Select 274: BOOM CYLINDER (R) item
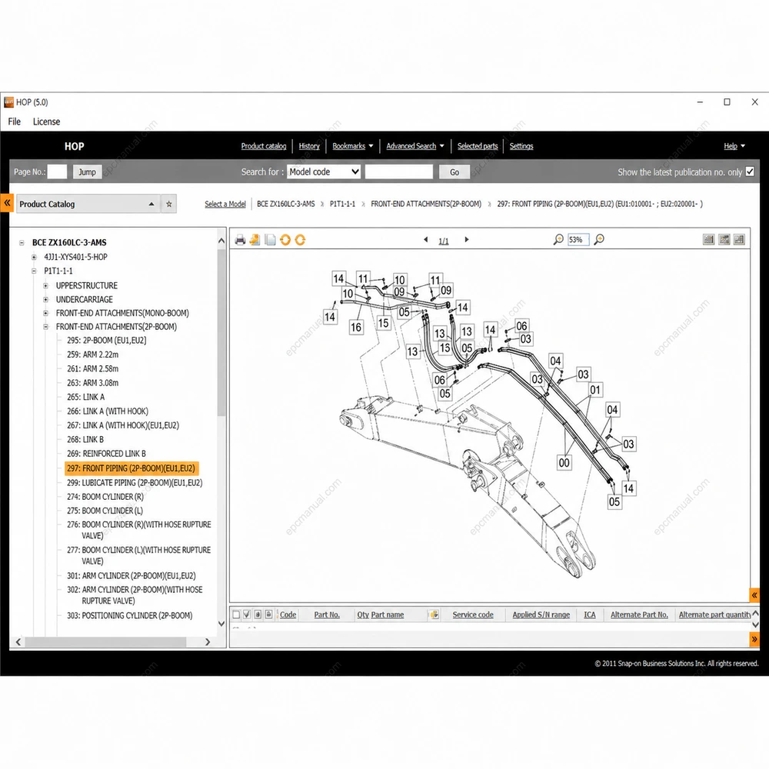Image resolution: width=769 pixels, height=769 pixels. coord(105,497)
